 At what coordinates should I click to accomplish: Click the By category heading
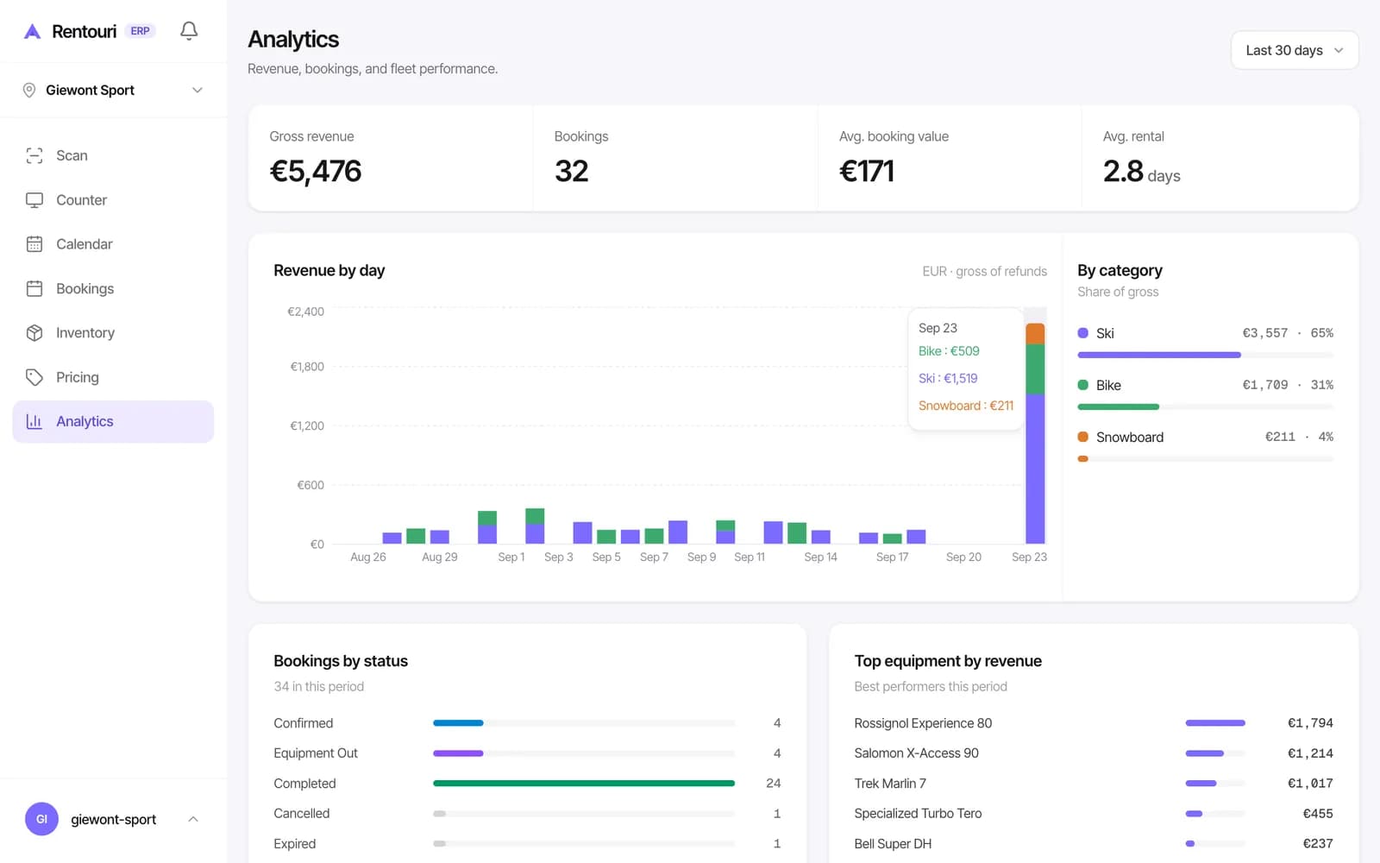pyautogui.click(x=1120, y=270)
